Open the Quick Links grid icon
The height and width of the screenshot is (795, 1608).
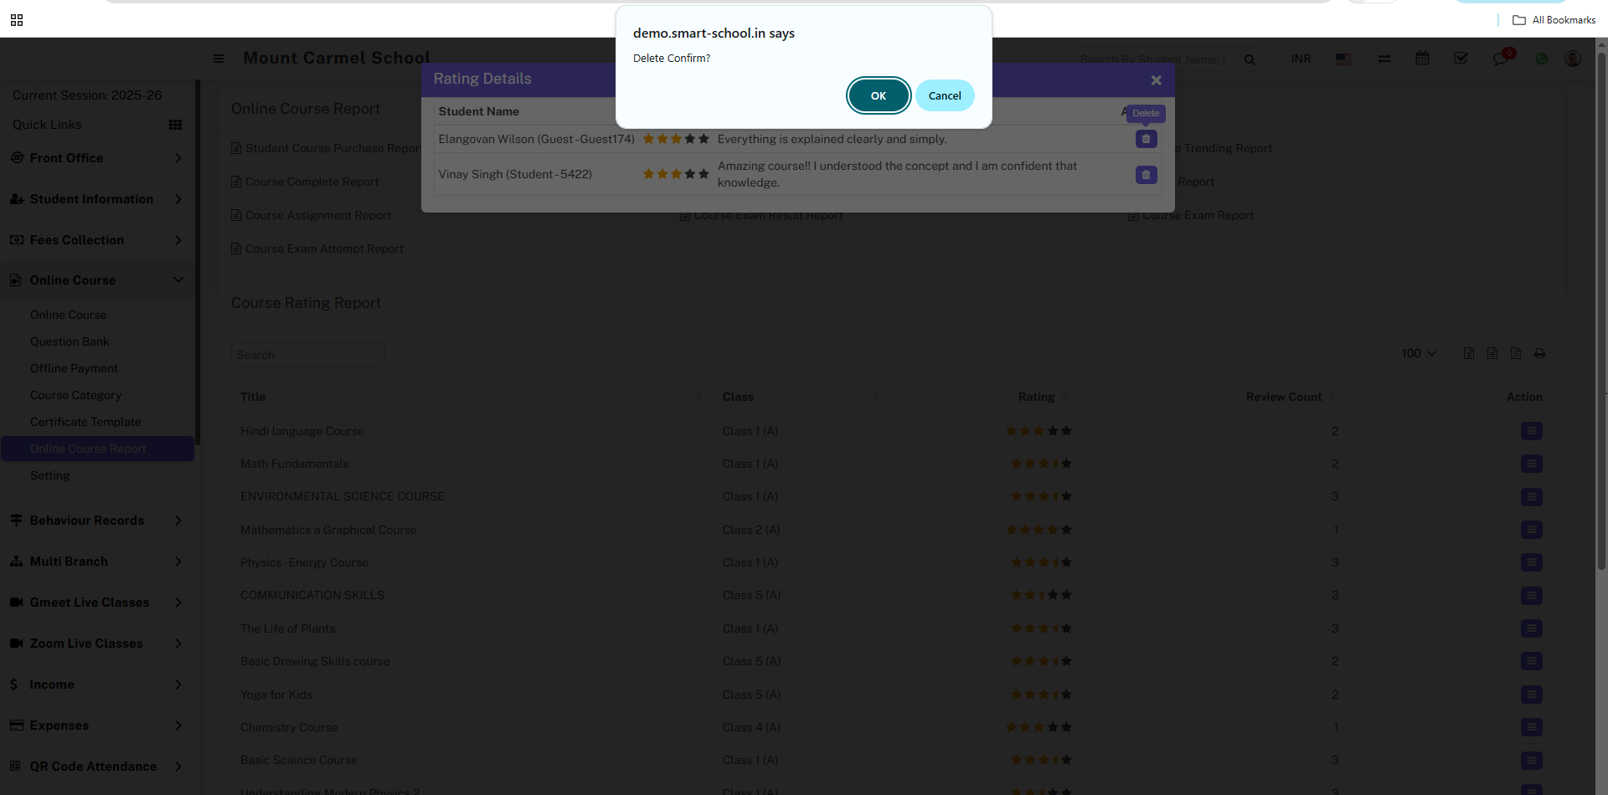click(175, 125)
